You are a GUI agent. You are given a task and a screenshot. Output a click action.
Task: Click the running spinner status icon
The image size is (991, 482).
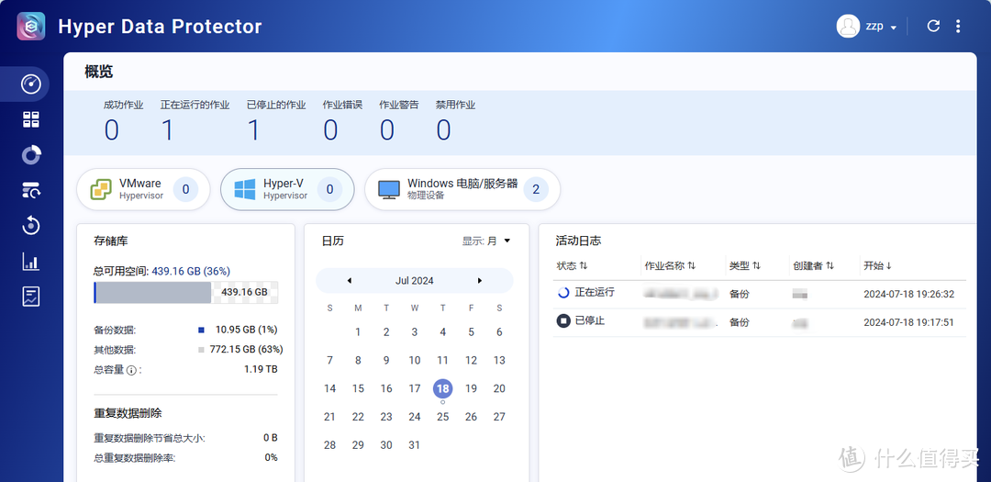tap(563, 293)
